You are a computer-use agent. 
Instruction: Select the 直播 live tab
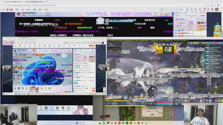[23, 9]
